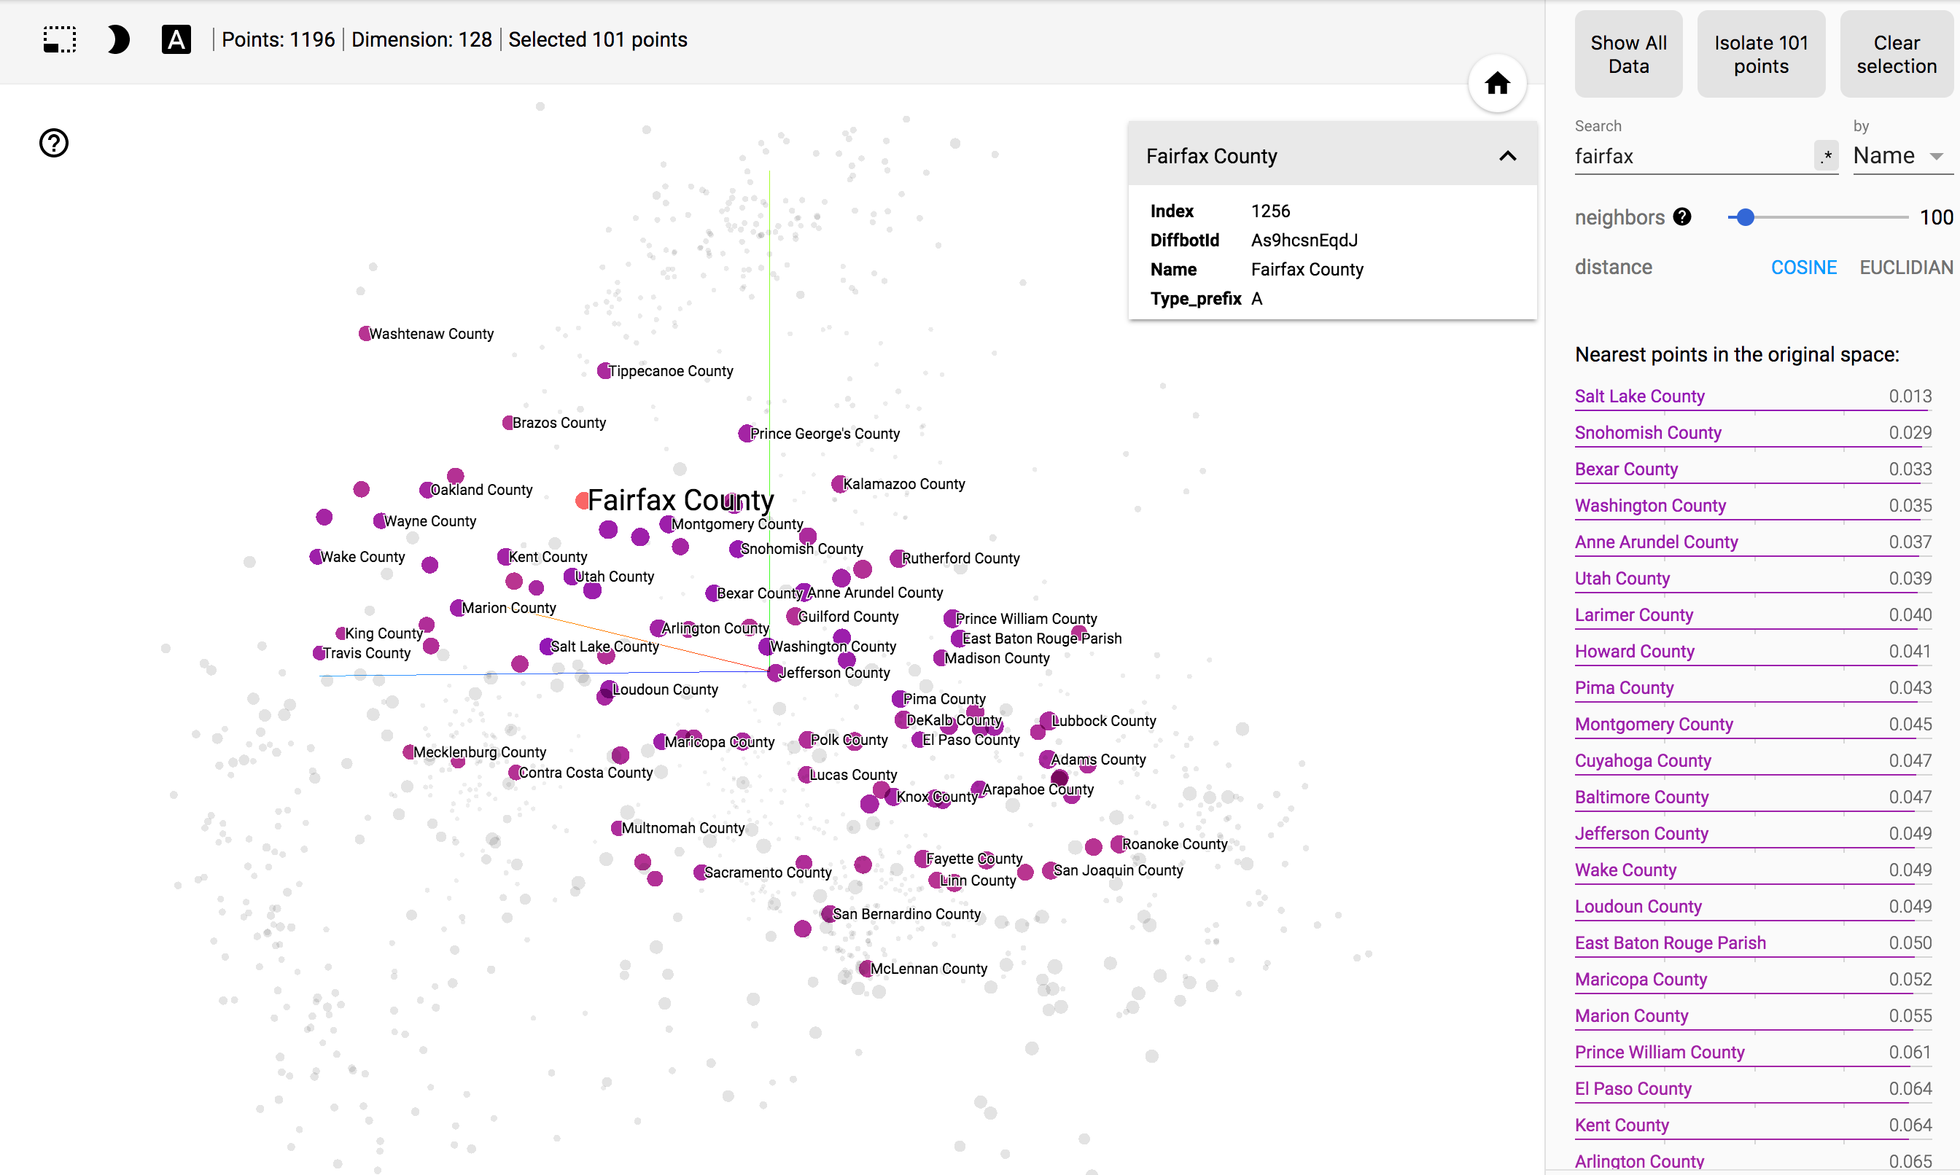The width and height of the screenshot is (1960, 1175).
Task: Open the help question mark icon
Action: [x=54, y=144]
